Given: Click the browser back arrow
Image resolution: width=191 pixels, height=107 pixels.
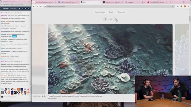Looking at the screenshot, I should click(x=34, y=6).
